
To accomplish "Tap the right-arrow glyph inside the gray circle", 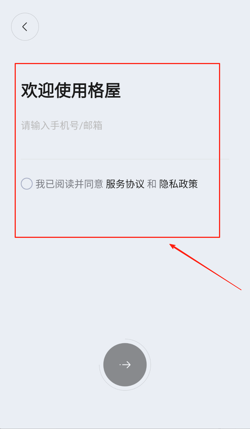I will pyautogui.click(x=126, y=365).
